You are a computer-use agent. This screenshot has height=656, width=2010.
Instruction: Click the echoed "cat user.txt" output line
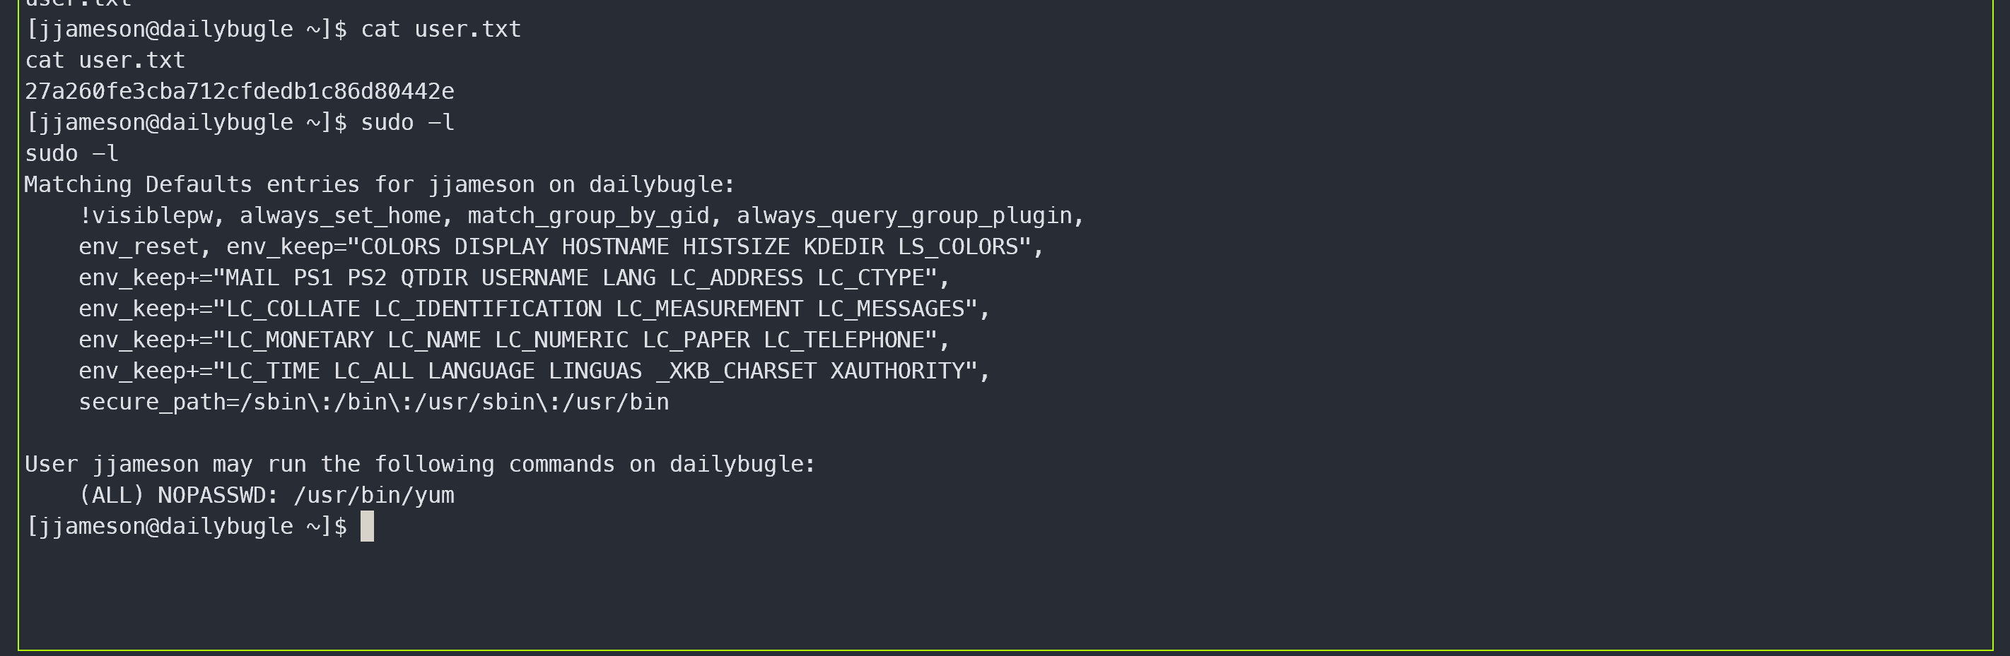105,60
